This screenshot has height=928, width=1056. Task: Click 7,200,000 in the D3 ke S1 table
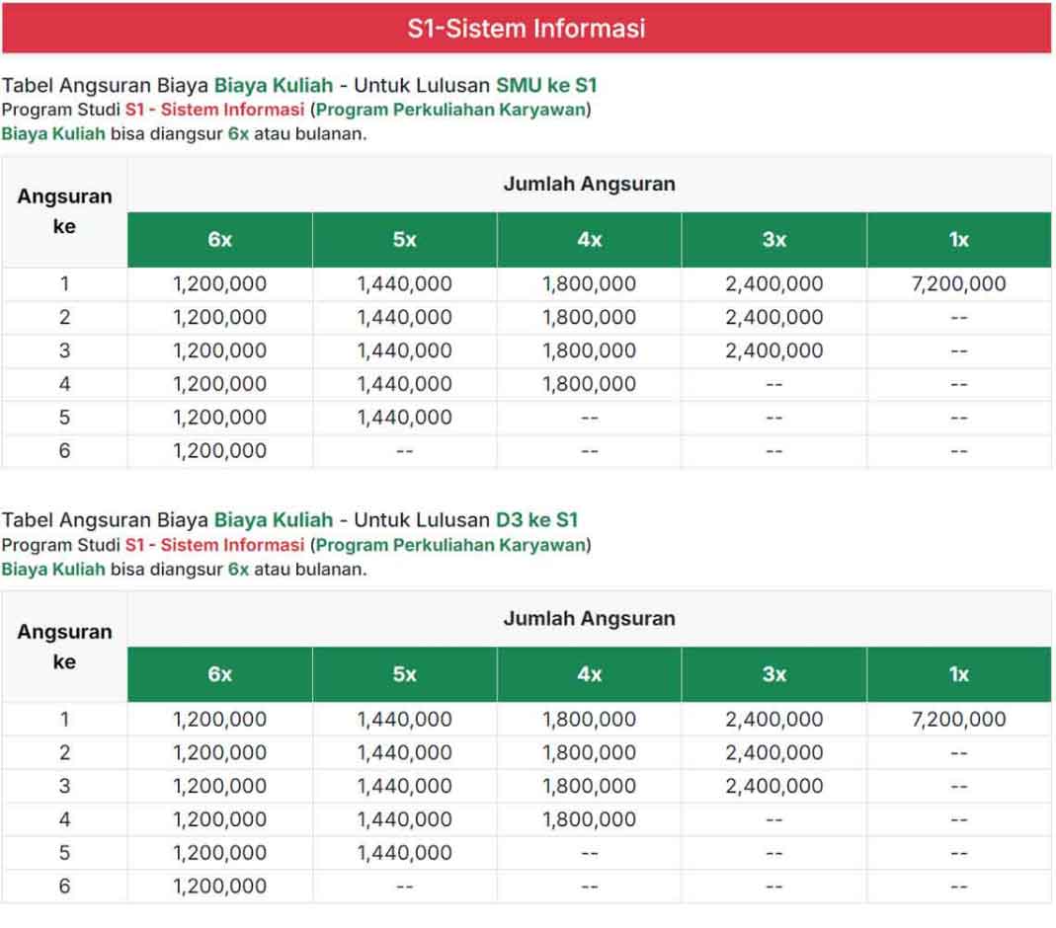tap(959, 720)
